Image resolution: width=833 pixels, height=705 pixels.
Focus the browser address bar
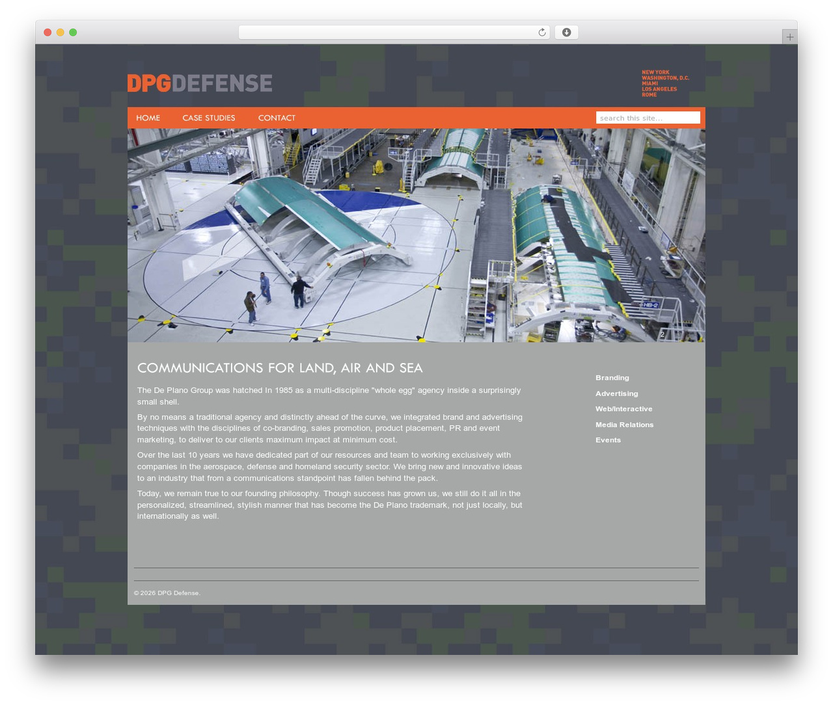(394, 33)
